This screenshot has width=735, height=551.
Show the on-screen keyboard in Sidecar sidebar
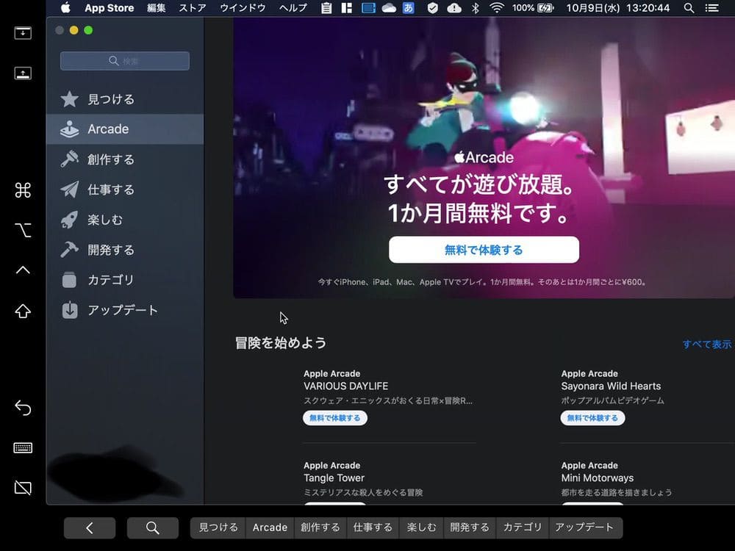tap(23, 448)
